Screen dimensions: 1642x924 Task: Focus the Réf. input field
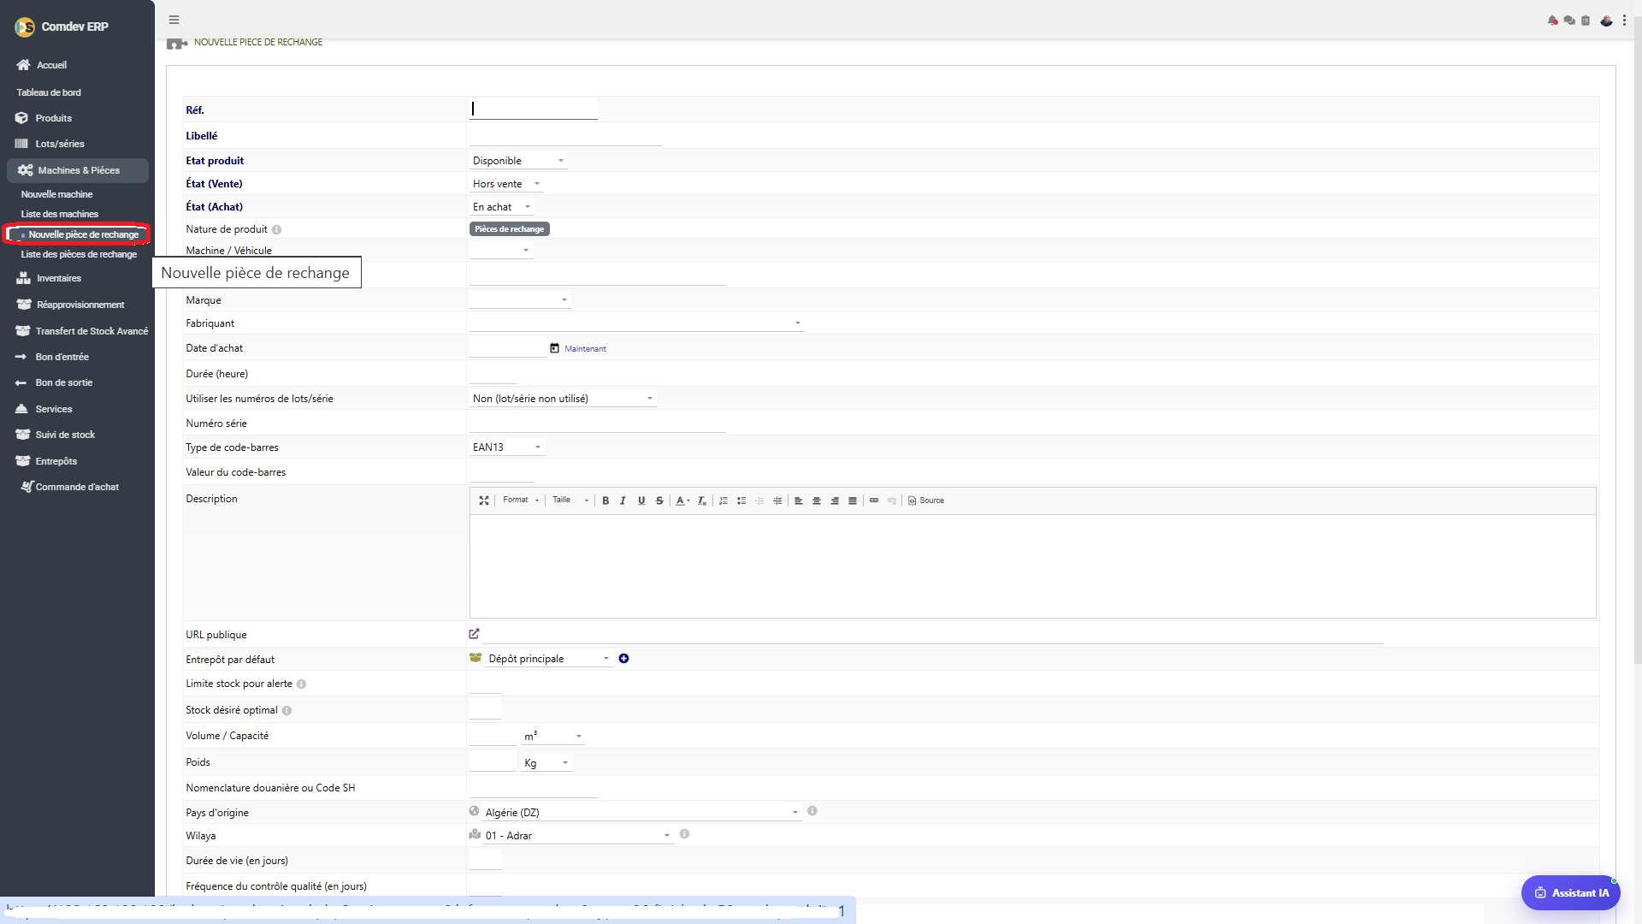pyautogui.click(x=534, y=110)
